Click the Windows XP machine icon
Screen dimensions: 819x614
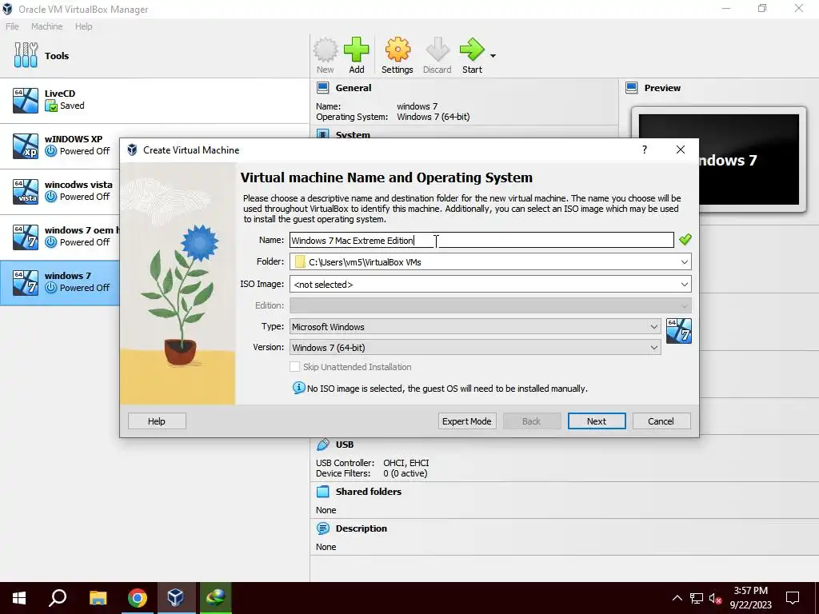pyautogui.click(x=26, y=146)
